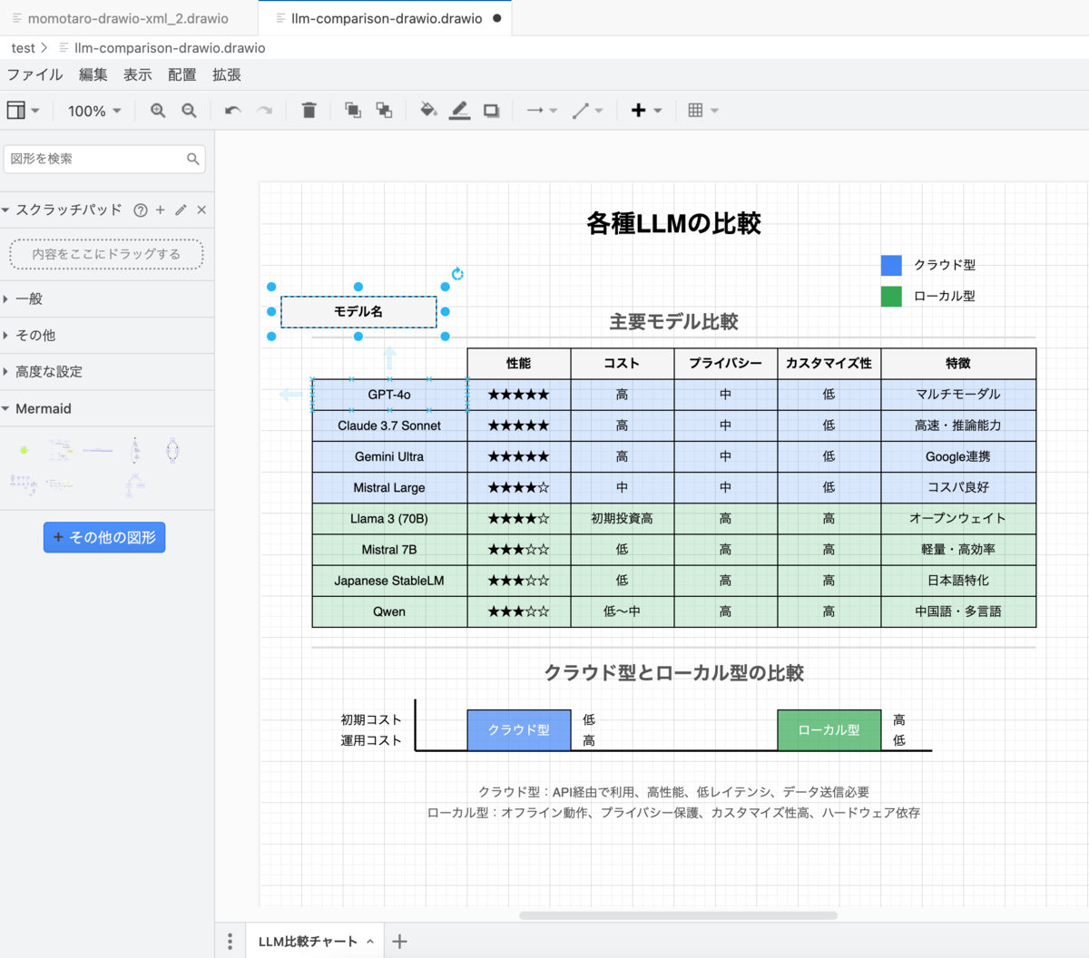The image size is (1089, 958).
Task: Delete selection with trash icon
Action: point(309,111)
